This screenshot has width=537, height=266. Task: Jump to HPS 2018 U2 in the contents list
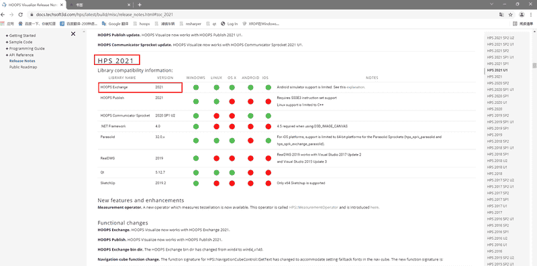(497, 161)
